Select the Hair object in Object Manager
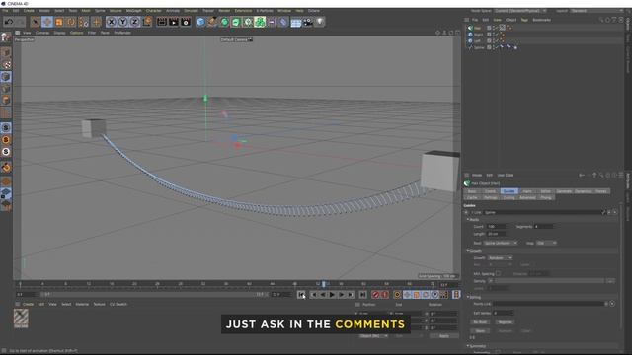Image resolution: width=632 pixels, height=355 pixels. (x=478, y=28)
